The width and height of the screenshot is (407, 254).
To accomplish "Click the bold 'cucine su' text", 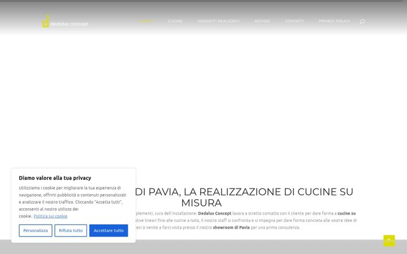I will 347,213.
